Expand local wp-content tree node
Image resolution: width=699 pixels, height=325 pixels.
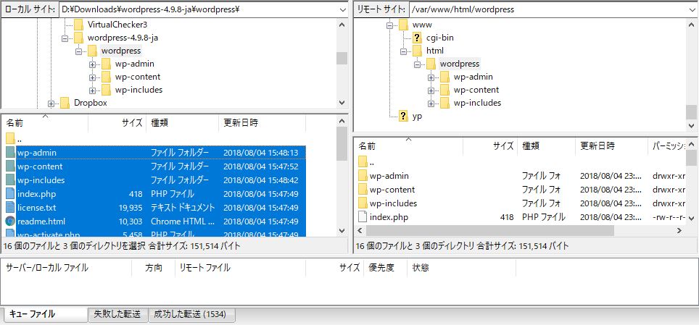(x=92, y=77)
